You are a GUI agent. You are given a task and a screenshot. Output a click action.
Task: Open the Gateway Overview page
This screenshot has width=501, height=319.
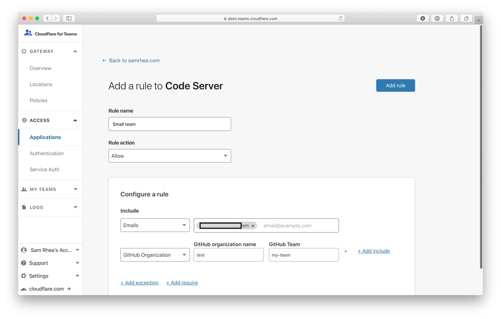[x=41, y=68]
